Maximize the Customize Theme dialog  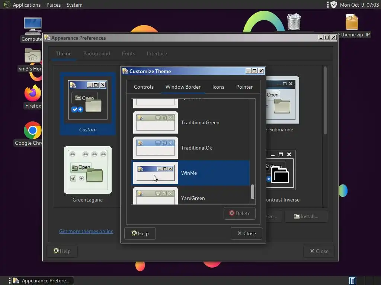click(254, 71)
